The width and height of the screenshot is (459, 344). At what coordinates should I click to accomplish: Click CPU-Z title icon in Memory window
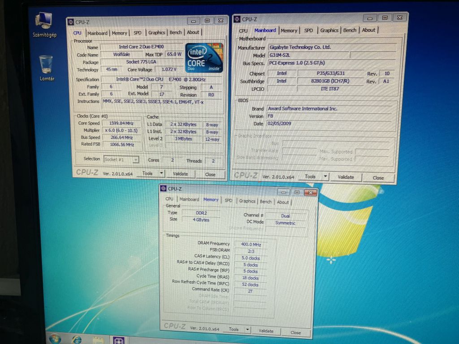tap(163, 189)
